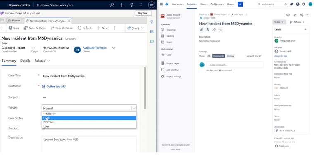The width and height of the screenshot is (314, 156).
Task: Open the More menu in Jira
Action: click(x=231, y=4)
